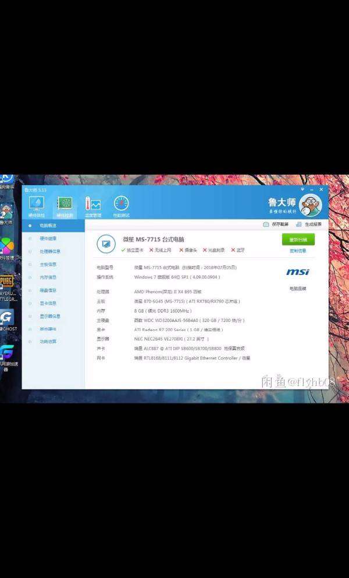Open the 软件管理 colorful clover desktop icon
The height and width of the screenshot is (578, 349).
coord(6,249)
